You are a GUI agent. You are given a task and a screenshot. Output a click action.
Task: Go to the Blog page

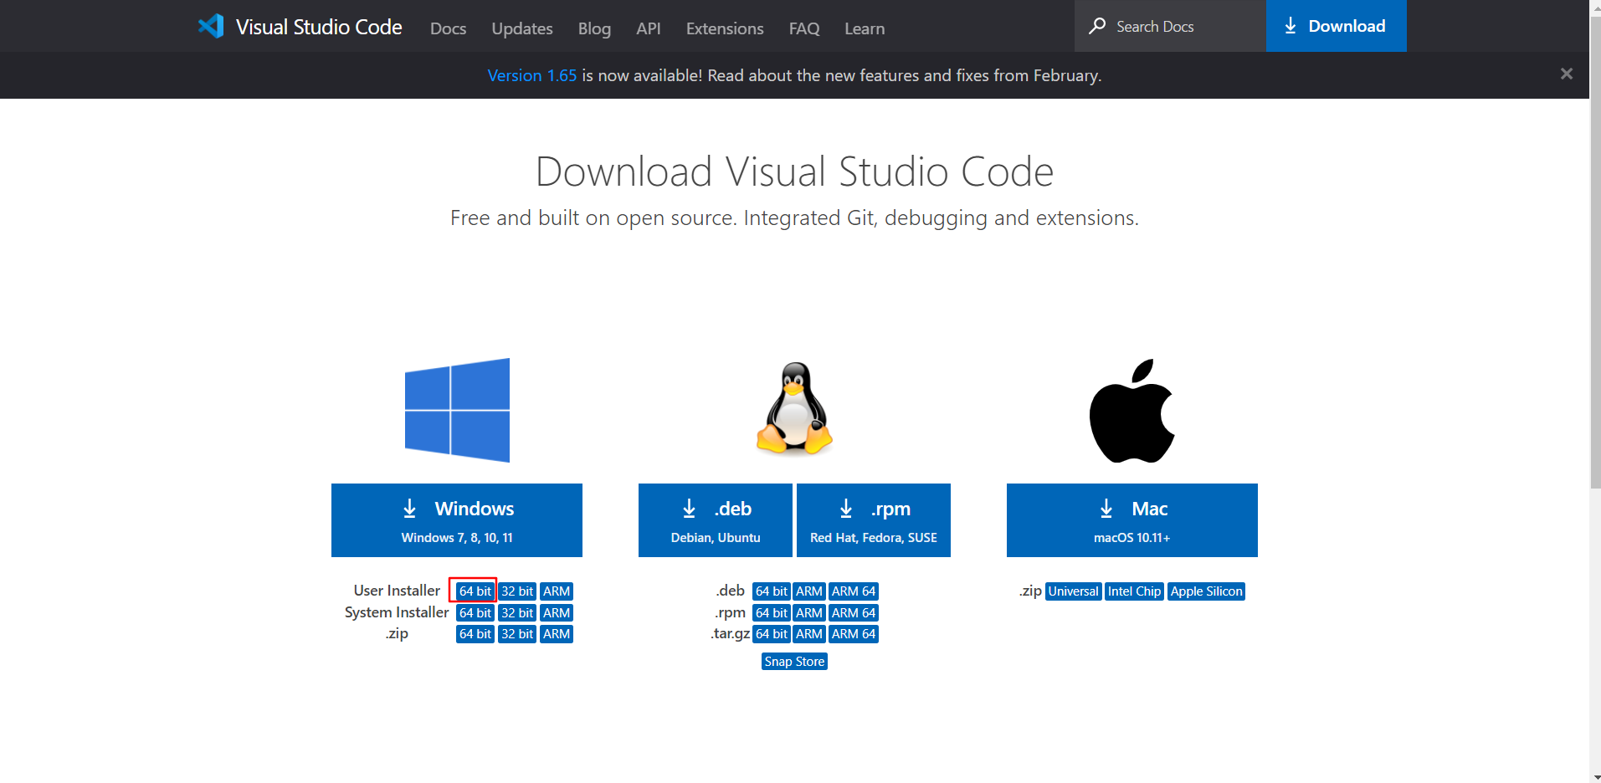[x=594, y=28]
